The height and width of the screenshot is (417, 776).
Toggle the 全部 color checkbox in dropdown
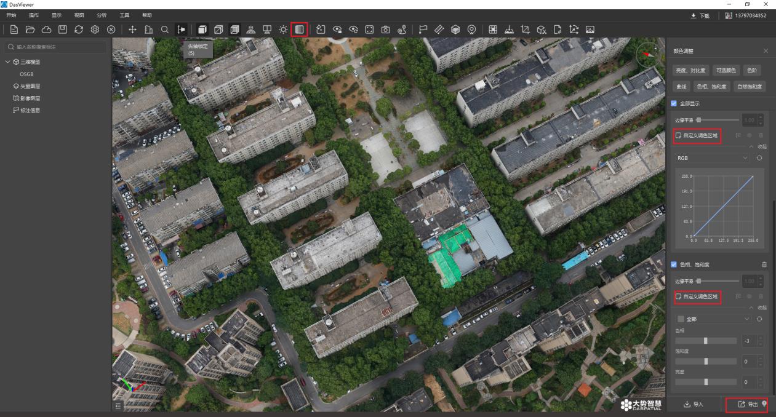pos(681,319)
